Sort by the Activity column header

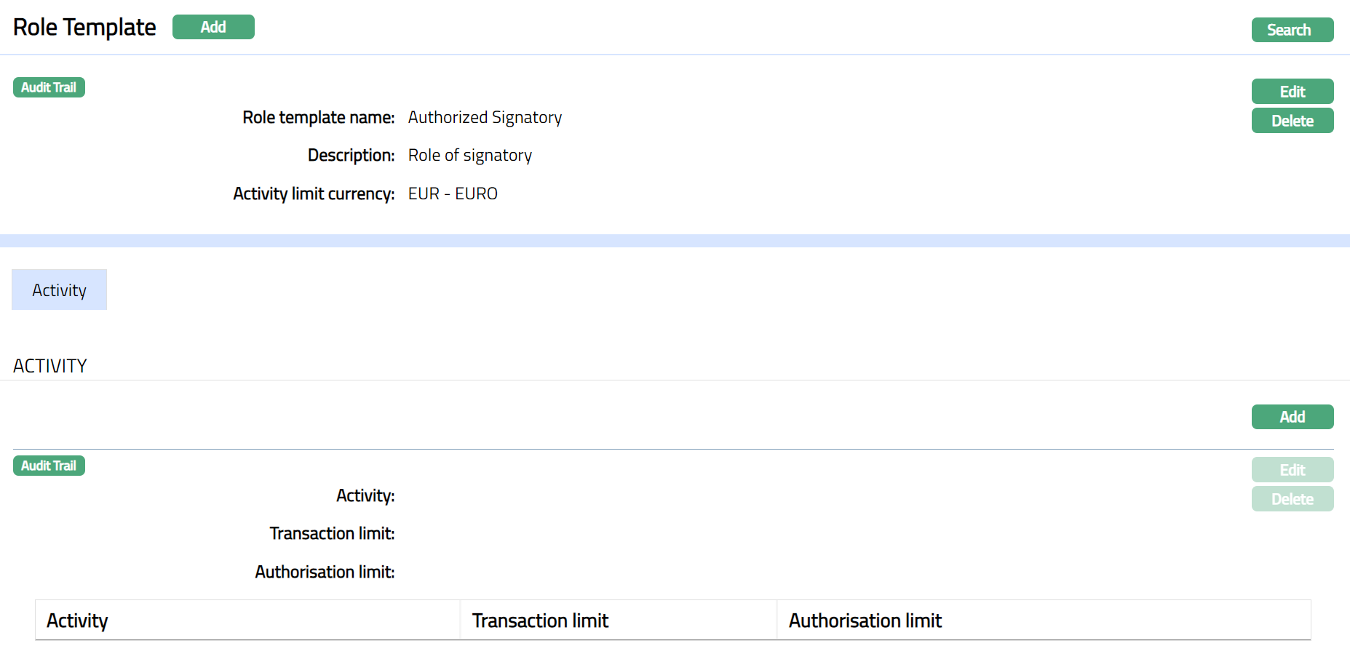(77, 621)
